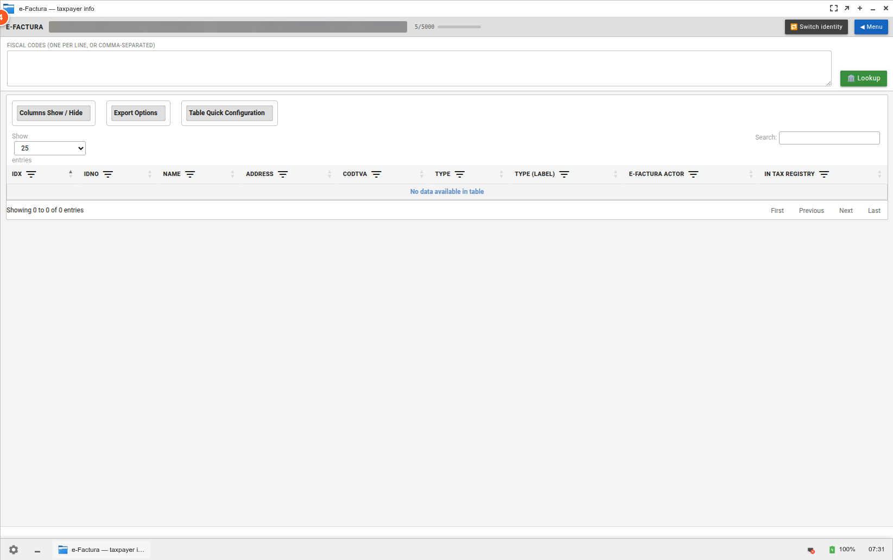Select e-Factura taxpayer info taskbar item

point(102,550)
